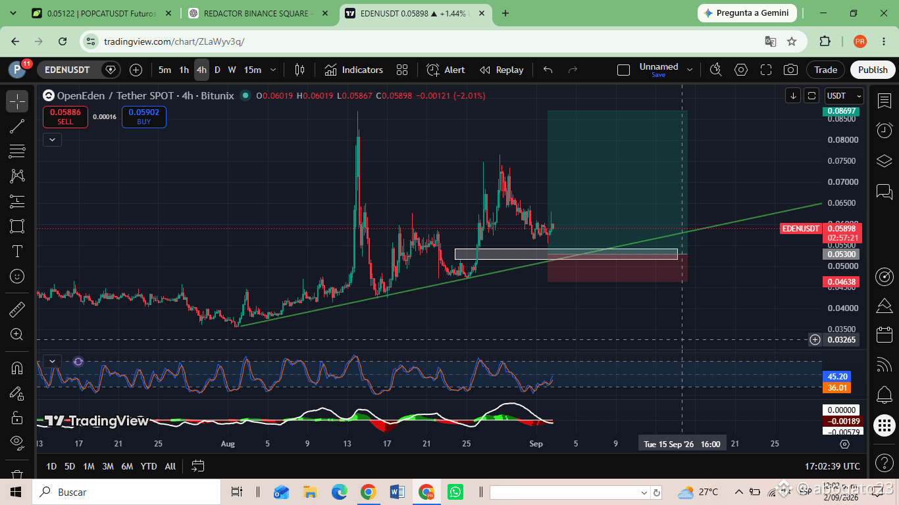The height and width of the screenshot is (505, 899).
Task: Click the Publish button
Action: coord(873,70)
